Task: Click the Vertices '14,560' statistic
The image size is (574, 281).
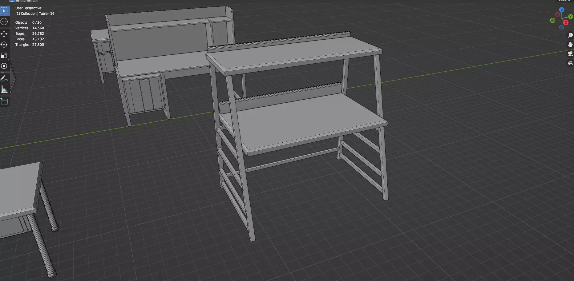Action: pyautogui.click(x=38, y=28)
